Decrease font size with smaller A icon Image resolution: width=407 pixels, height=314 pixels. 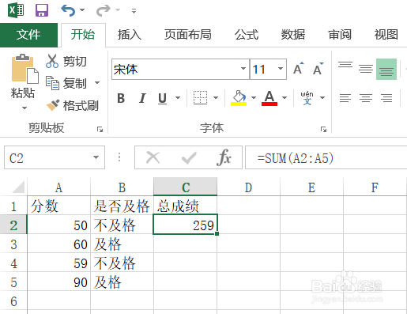(318, 69)
